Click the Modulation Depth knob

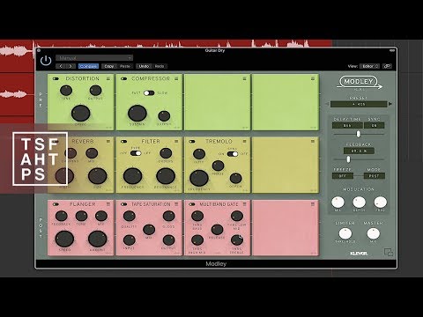359,203
